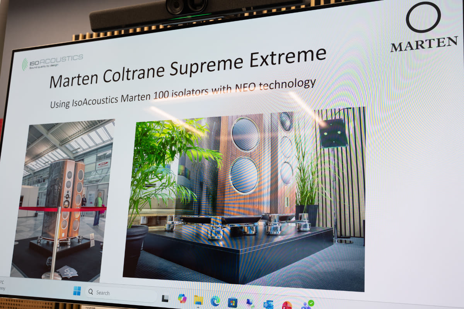Launch Copilot from the taskbar
The width and height of the screenshot is (464, 309).
(x=182, y=298)
